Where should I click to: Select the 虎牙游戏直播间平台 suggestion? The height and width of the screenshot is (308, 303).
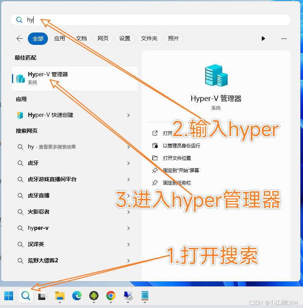(68, 179)
